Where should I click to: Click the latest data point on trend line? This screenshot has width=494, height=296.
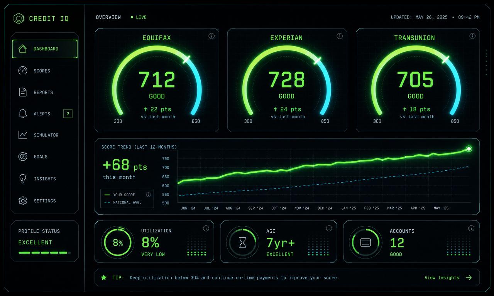469,149
